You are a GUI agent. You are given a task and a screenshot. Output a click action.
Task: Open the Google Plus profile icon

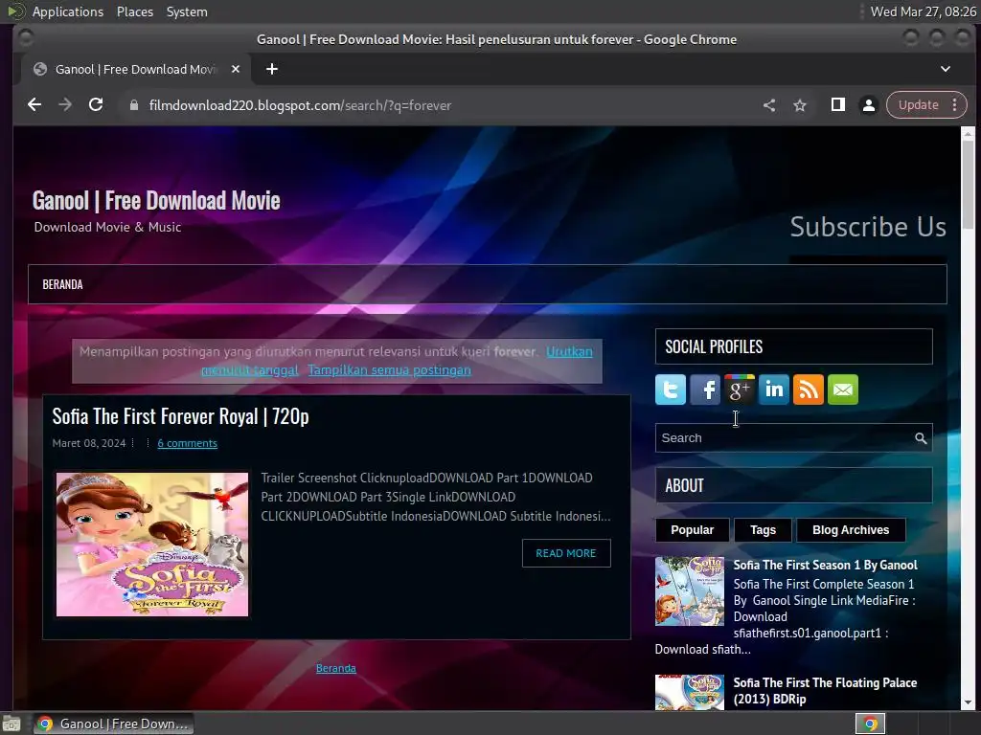[739, 390]
